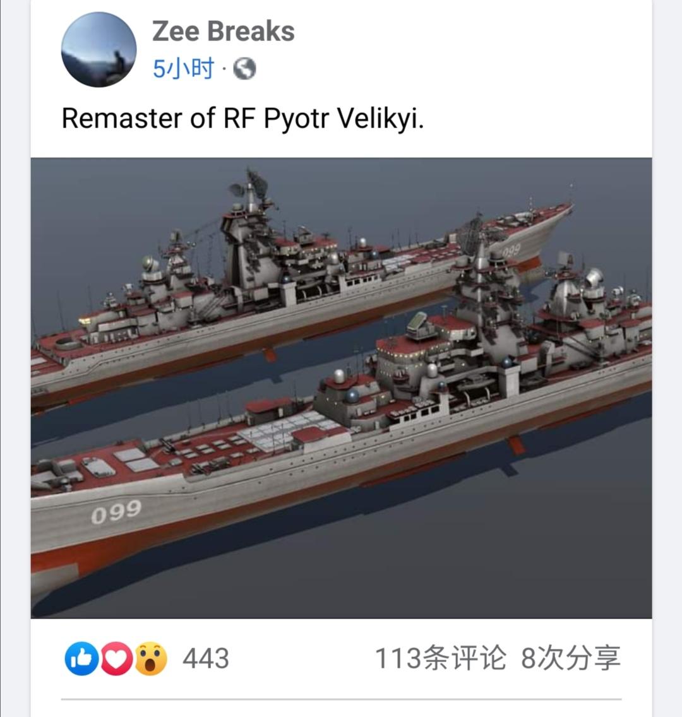Image resolution: width=682 pixels, height=717 pixels.
Task: View the 443 reactions list
Action: 206,658
